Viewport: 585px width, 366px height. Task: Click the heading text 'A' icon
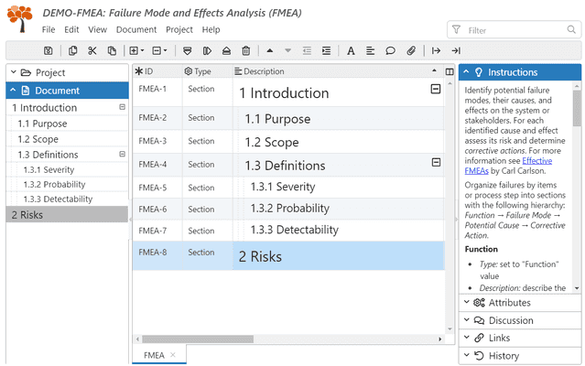pos(351,50)
